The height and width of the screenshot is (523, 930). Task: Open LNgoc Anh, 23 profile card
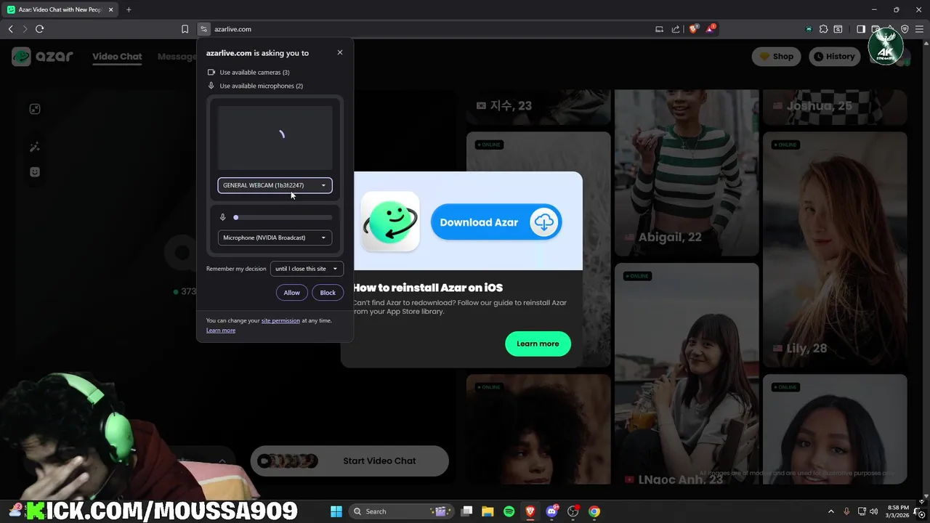point(687,375)
